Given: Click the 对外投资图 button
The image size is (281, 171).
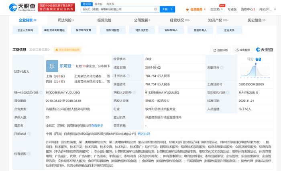Looking at the screenshot, I should click(x=142, y=30).
